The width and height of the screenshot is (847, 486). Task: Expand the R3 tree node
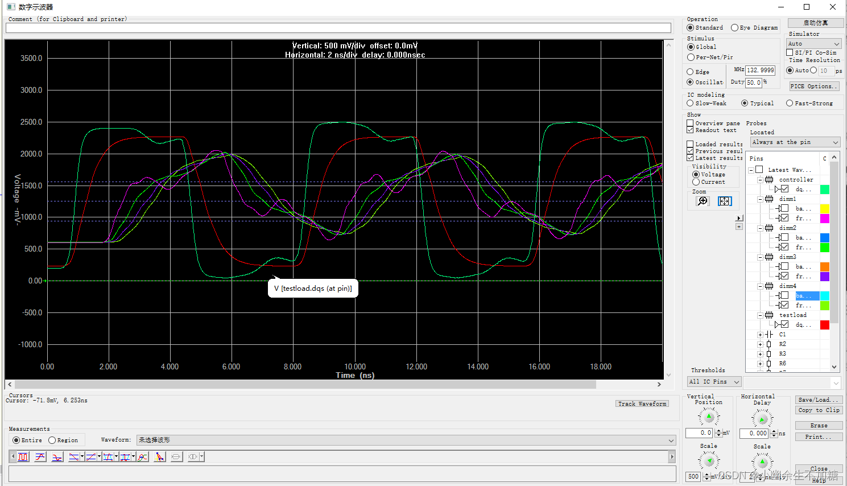(760, 354)
